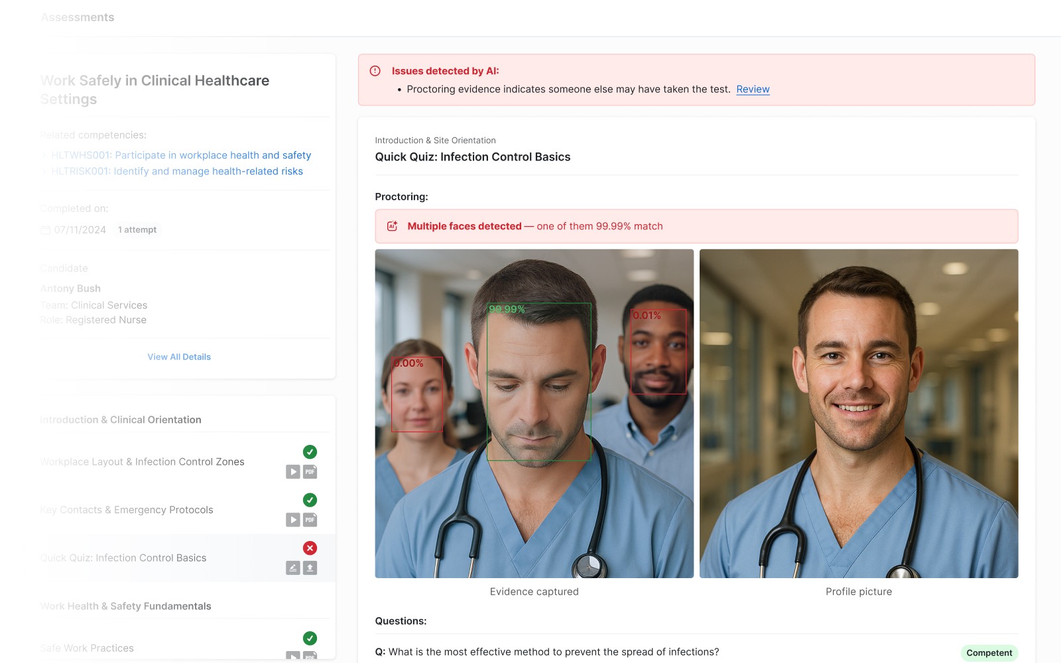Click the Role: Registered Nurse text
Screen dimensions: 1061x663
point(94,320)
